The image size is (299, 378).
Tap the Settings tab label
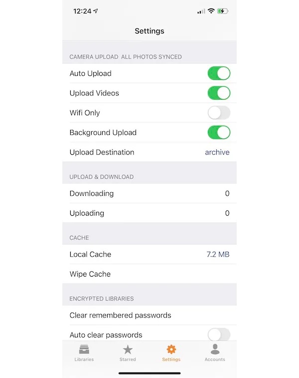(171, 360)
